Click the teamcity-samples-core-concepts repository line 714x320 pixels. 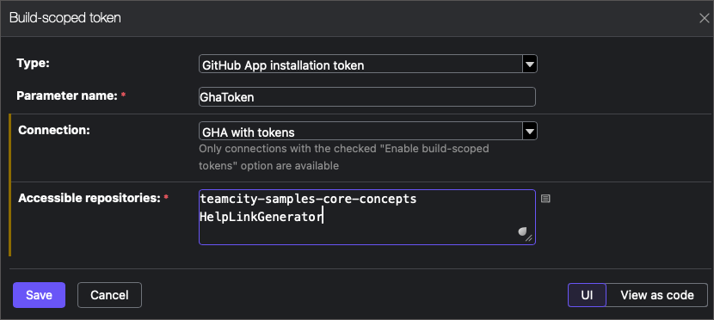tap(308, 199)
